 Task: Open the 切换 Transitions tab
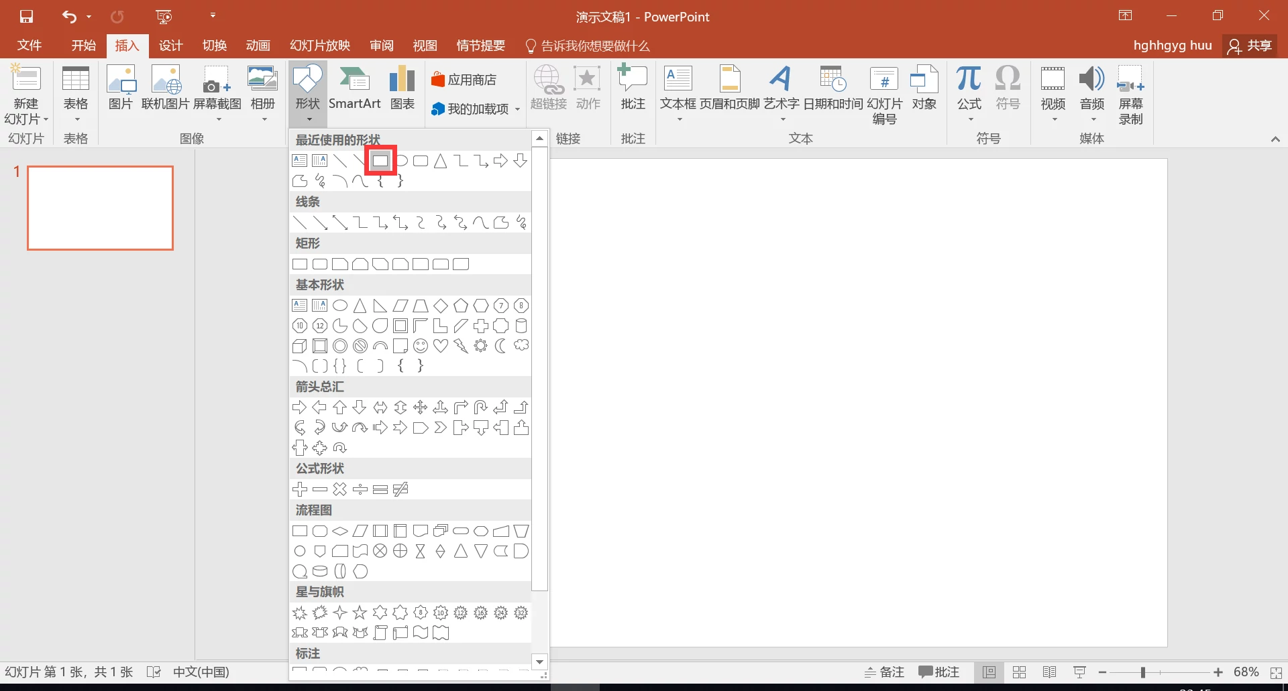[215, 45]
